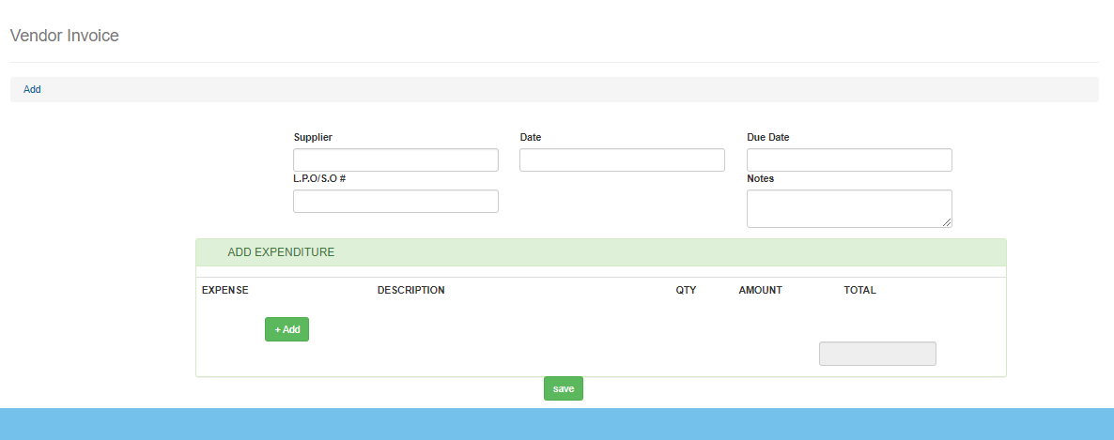Click the ADD EXPENDITURE panel header
This screenshot has width=1114, height=440.
pos(281,252)
